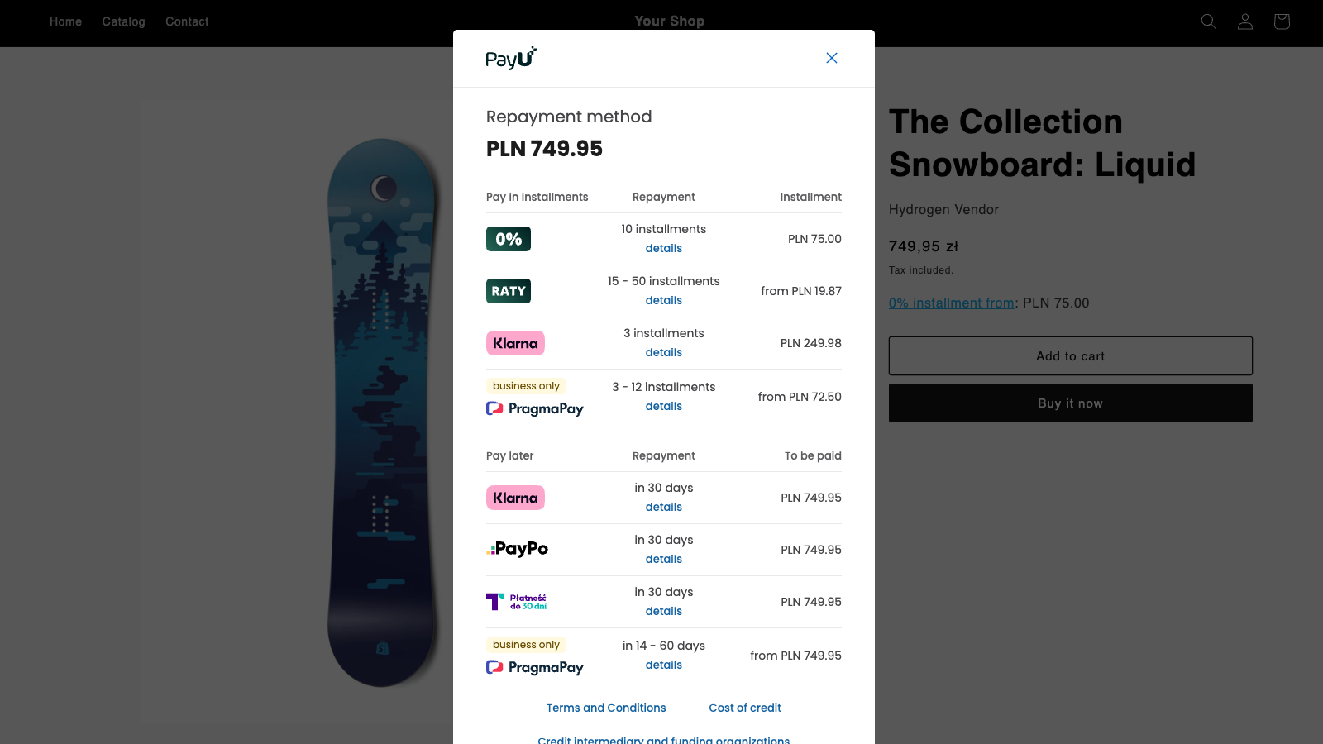The image size is (1323, 744).
Task: Close the PayU repayment dialog
Action: click(x=832, y=58)
